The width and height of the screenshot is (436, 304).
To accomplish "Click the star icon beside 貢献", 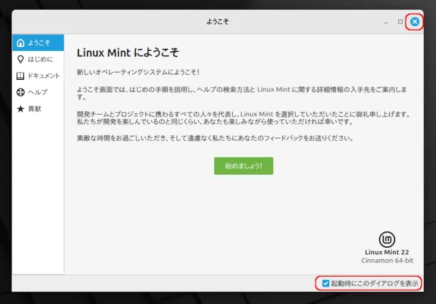I will tap(21, 109).
